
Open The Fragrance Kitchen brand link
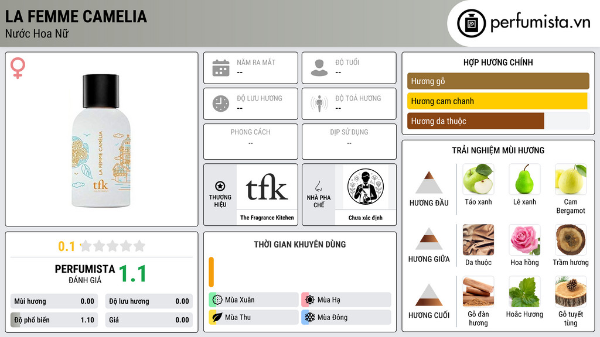(x=267, y=218)
